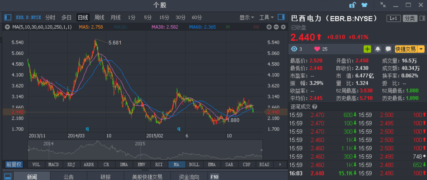Viewport: 427px width, 180px height.
Task: Click the zoom-in plus icon above the chart
Action: (x=268, y=27)
